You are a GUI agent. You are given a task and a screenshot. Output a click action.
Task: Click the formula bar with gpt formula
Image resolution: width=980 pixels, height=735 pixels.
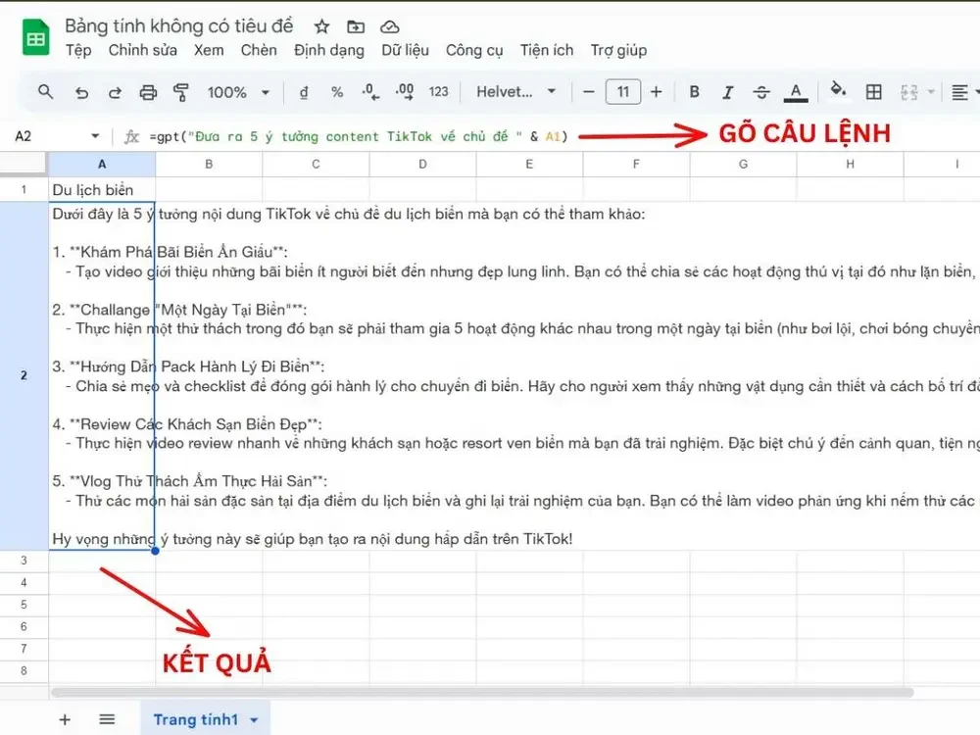pos(359,136)
